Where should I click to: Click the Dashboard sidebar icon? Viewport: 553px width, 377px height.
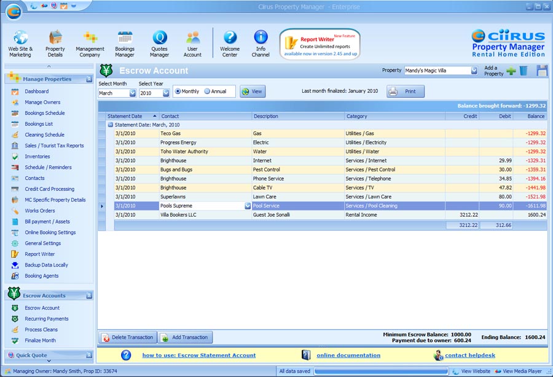15,91
